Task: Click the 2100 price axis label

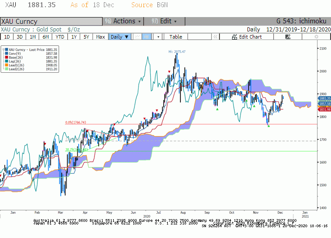Action: [323, 48]
